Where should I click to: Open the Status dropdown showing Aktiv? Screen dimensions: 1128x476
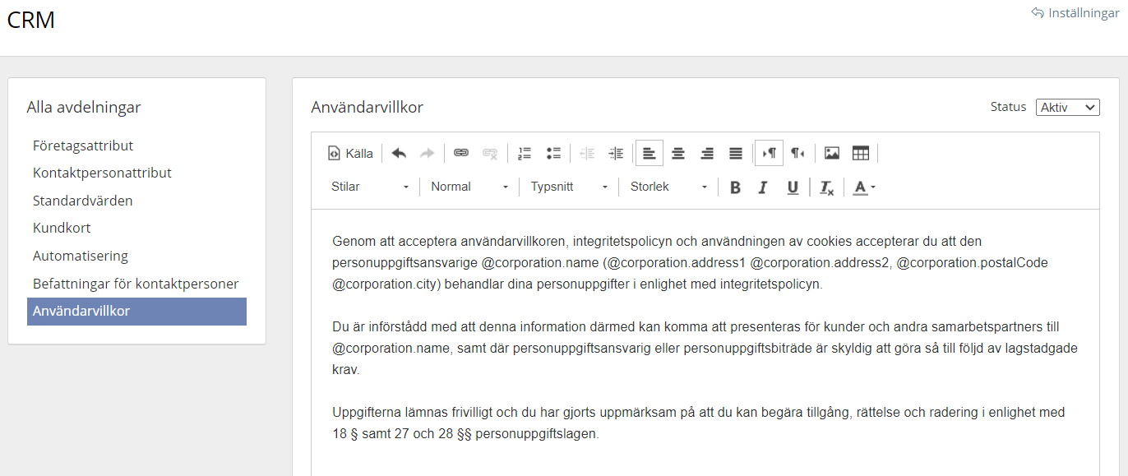[1067, 107]
